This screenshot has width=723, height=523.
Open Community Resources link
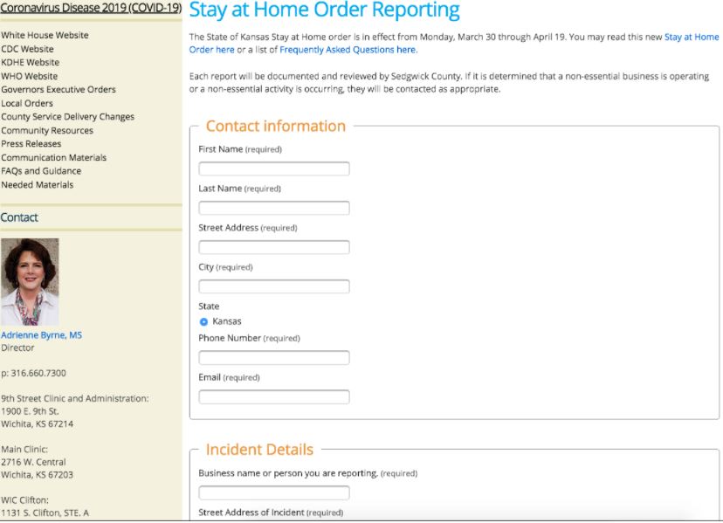(47, 130)
